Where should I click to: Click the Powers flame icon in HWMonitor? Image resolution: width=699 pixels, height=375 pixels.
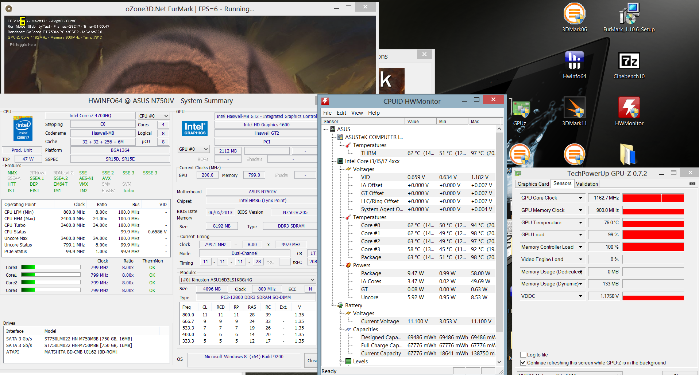[348, 265]
